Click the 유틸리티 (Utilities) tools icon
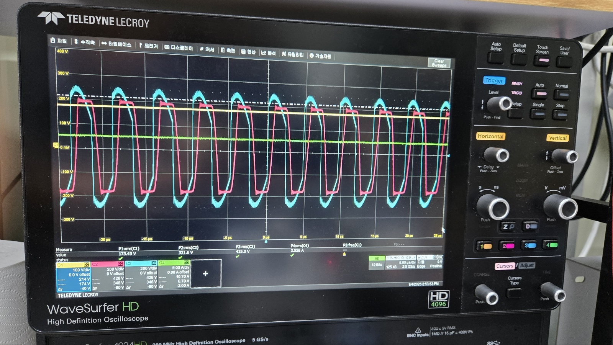 point(284,54)
